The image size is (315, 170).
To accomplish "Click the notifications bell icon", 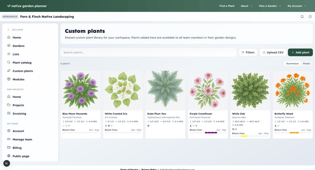I will [x=302, y=17].
